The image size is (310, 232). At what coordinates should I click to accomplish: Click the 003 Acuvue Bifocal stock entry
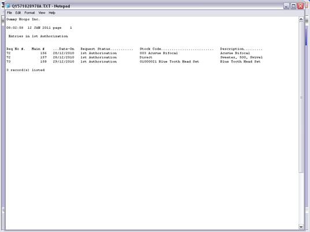click(159, 53)
